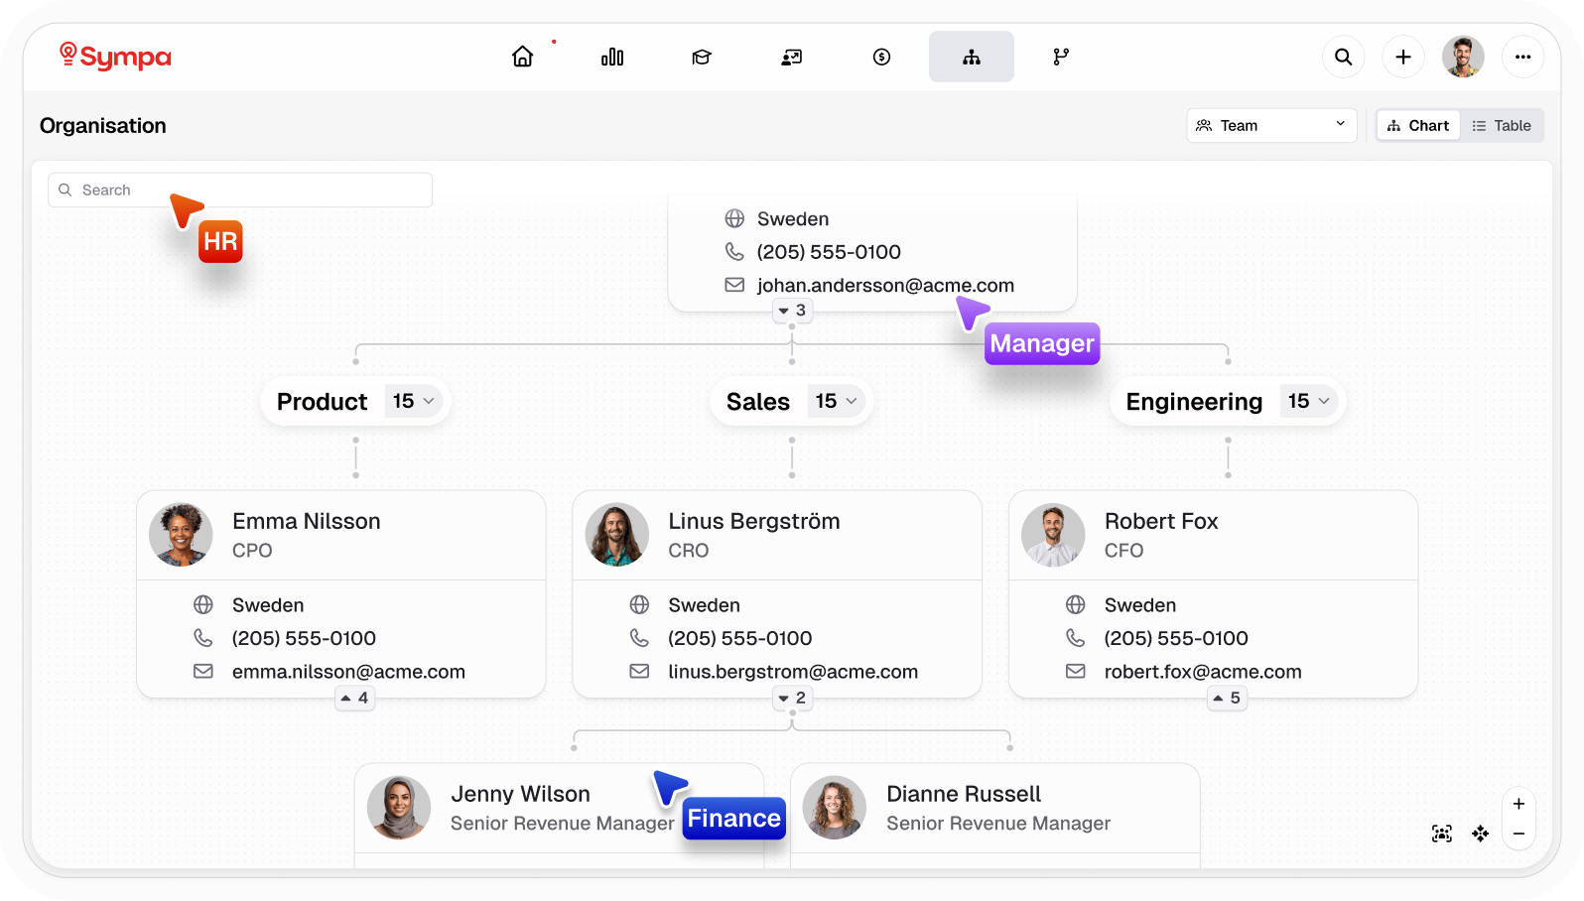Viewport: 1584px width, 901px height.
Task: Open the three-dot more options menu
Action: click(x=1523, y=57)
